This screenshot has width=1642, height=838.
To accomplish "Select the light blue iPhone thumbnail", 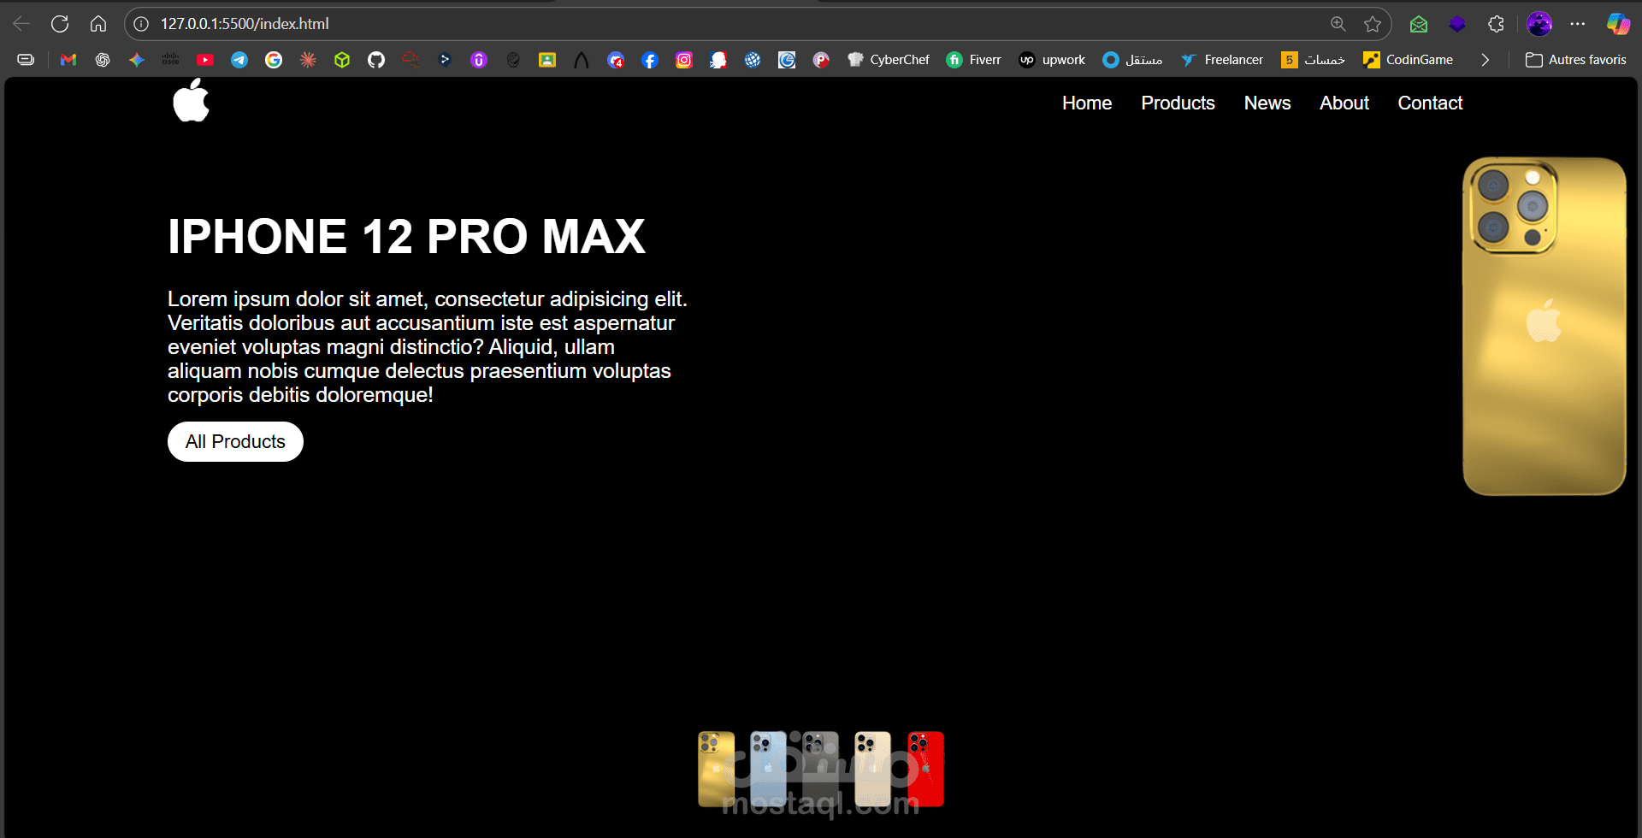I will click(x=768, y=769).
